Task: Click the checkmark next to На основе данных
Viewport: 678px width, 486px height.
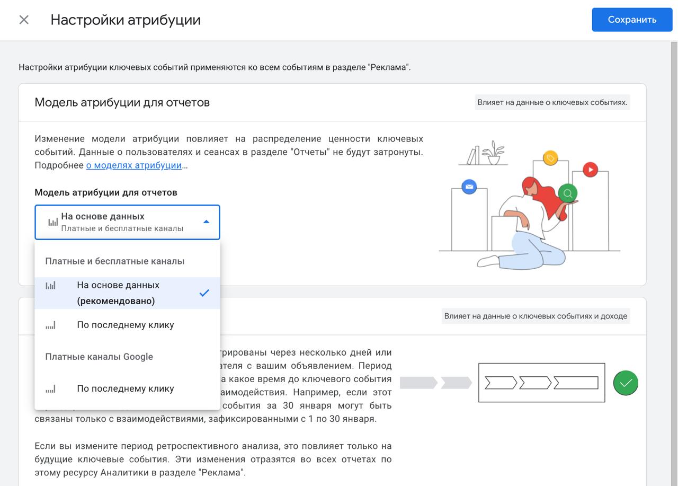Action: [x=204, y=293]
